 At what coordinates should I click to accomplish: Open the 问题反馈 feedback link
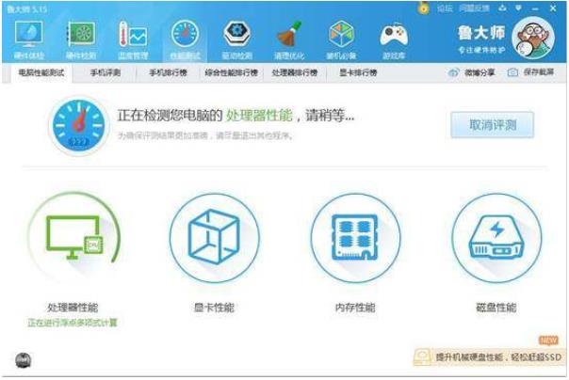click(474, 8)
